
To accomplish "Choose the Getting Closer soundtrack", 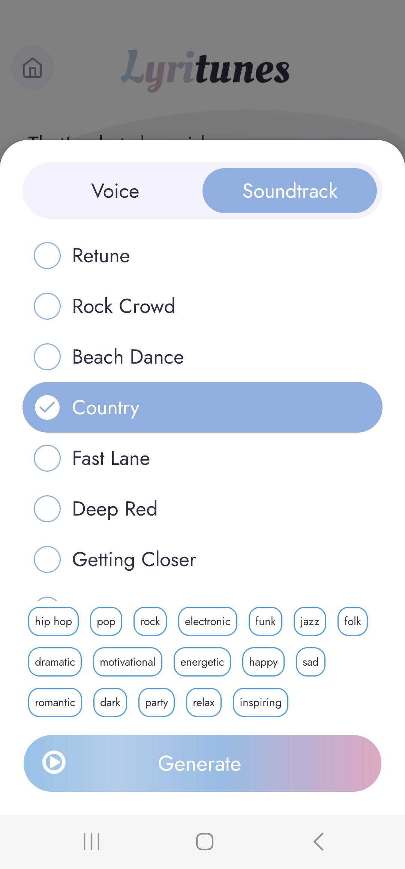I will 47,559.
